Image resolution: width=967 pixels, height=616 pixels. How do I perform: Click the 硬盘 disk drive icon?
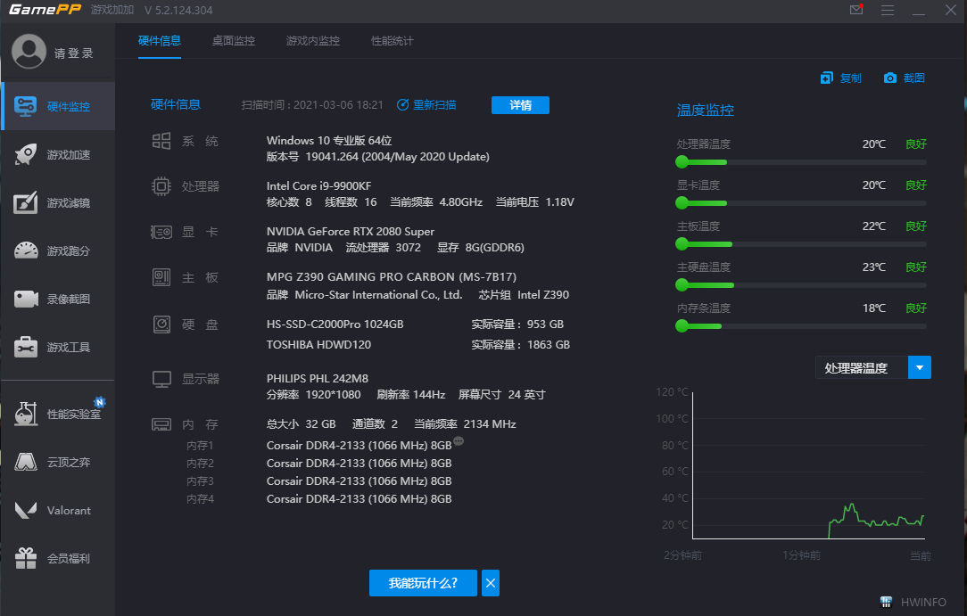point(161,324)
